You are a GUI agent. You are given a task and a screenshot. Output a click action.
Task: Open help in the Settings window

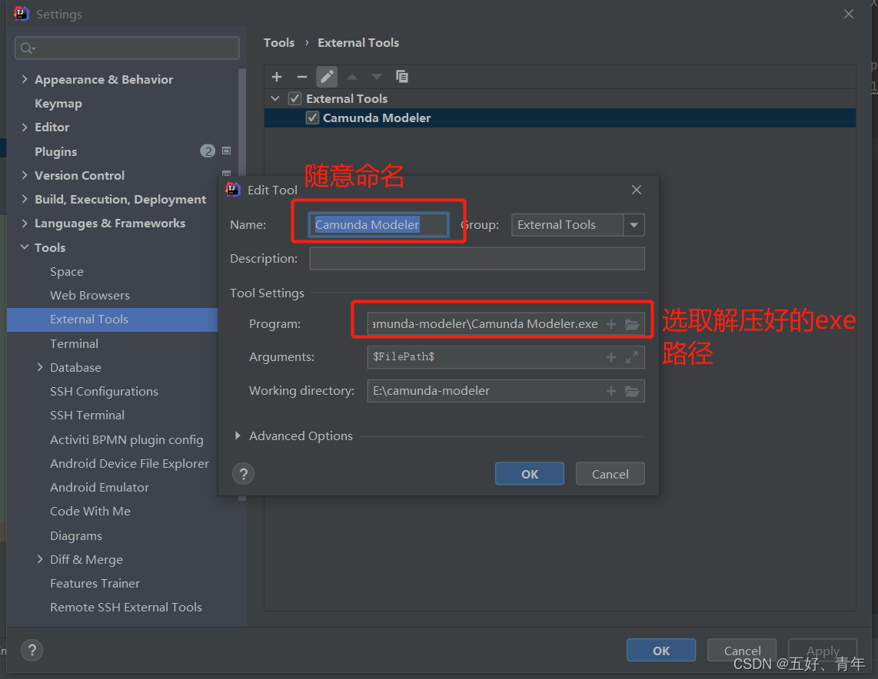point(32,650)
